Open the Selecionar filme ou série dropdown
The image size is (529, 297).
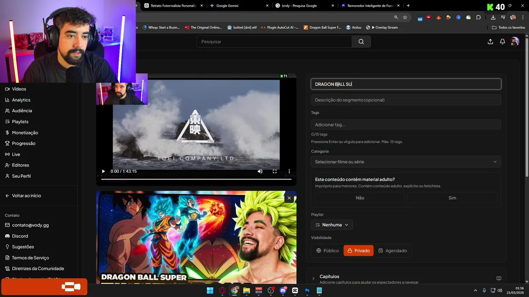pos(406,162)
